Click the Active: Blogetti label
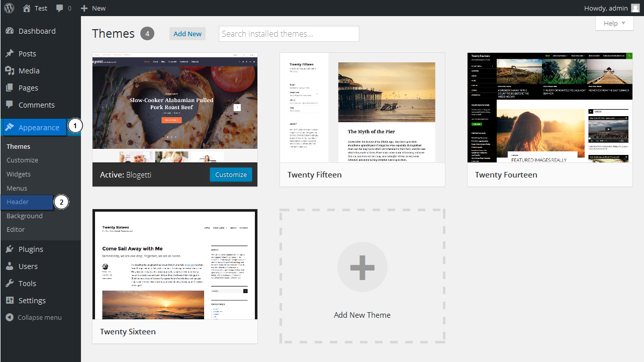This screenshot has height=362, width=644. [x=126, y=175]
